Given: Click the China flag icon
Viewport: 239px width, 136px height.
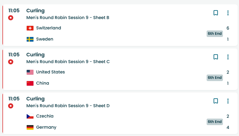Looking at the screenshot, I should pos(30,83).
